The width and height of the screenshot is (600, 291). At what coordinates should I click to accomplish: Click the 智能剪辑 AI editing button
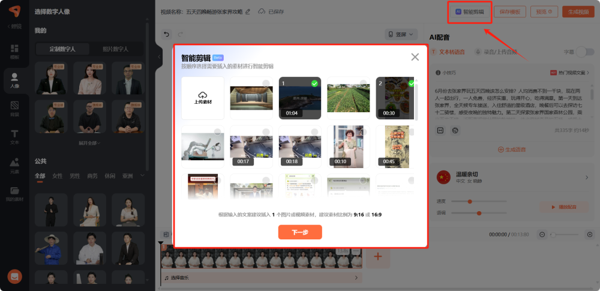(470, 11)
